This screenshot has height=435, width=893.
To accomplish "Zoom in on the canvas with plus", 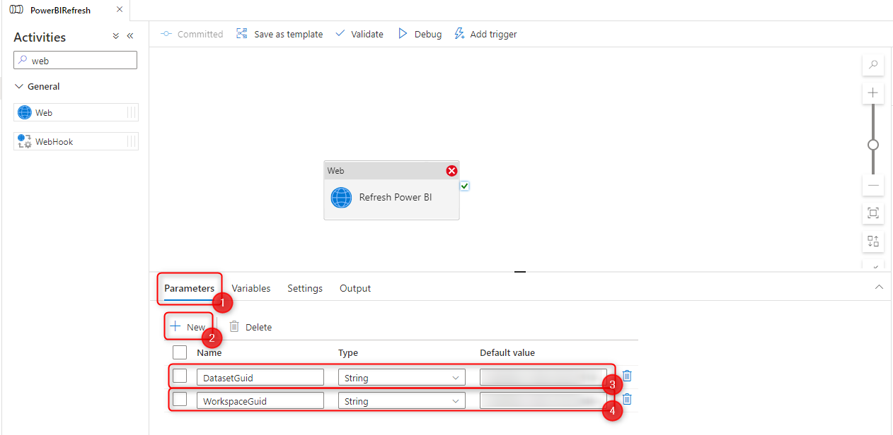I will pos(873,93).
